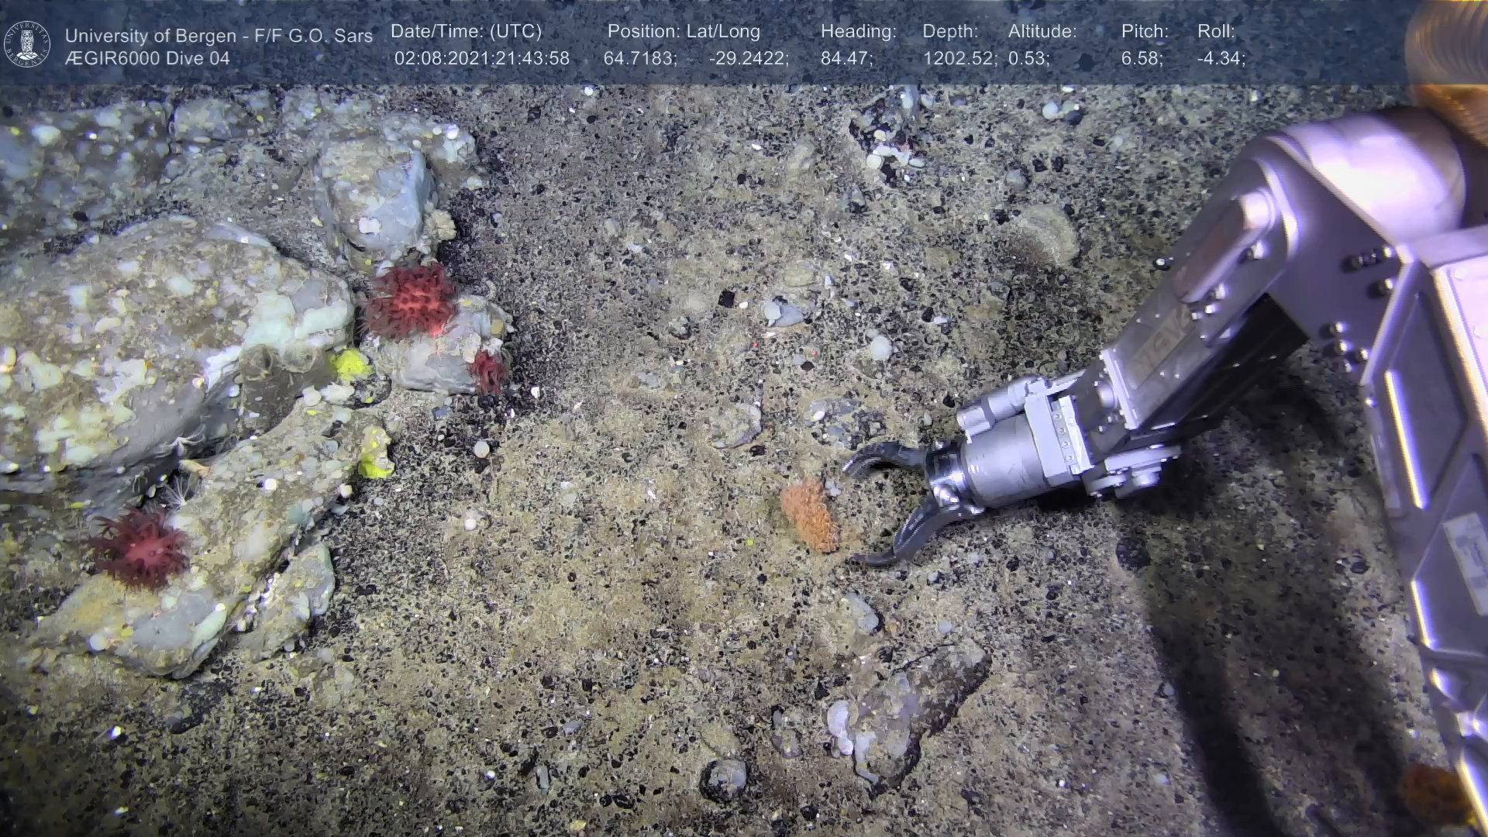Select the Date/Time (UTC) header label

coord(466,32)
